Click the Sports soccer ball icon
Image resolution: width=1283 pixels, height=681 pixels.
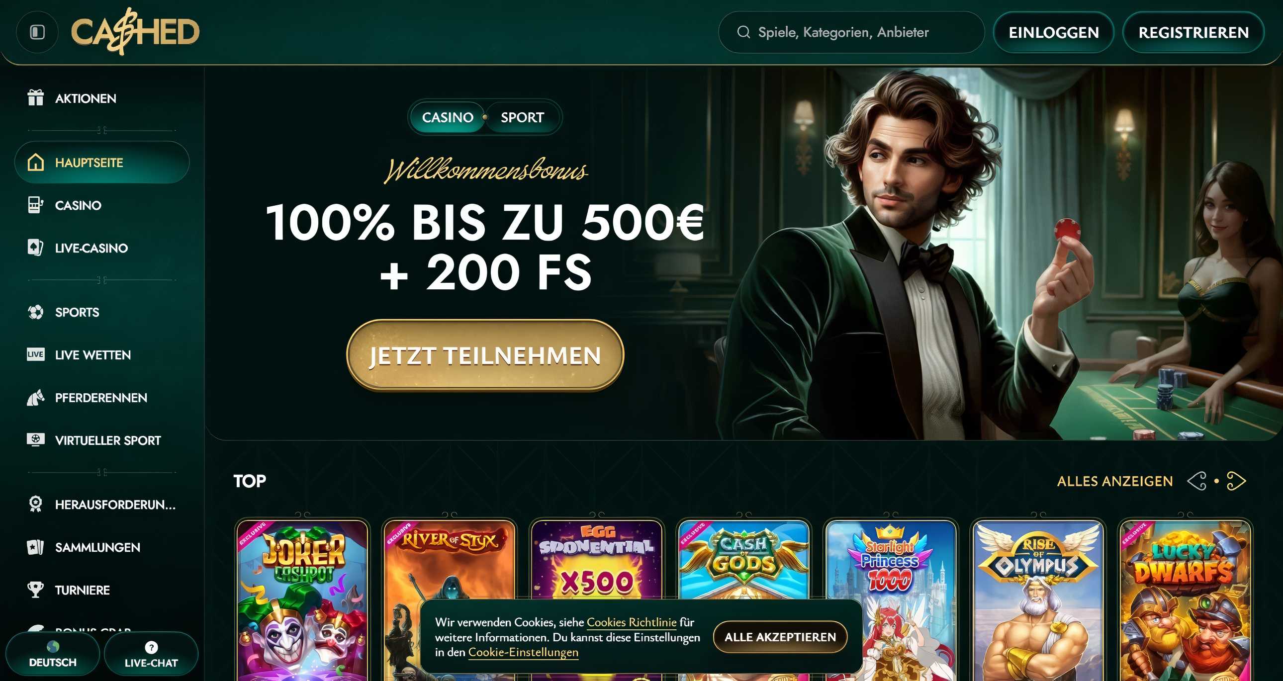(x=35, y=312)
